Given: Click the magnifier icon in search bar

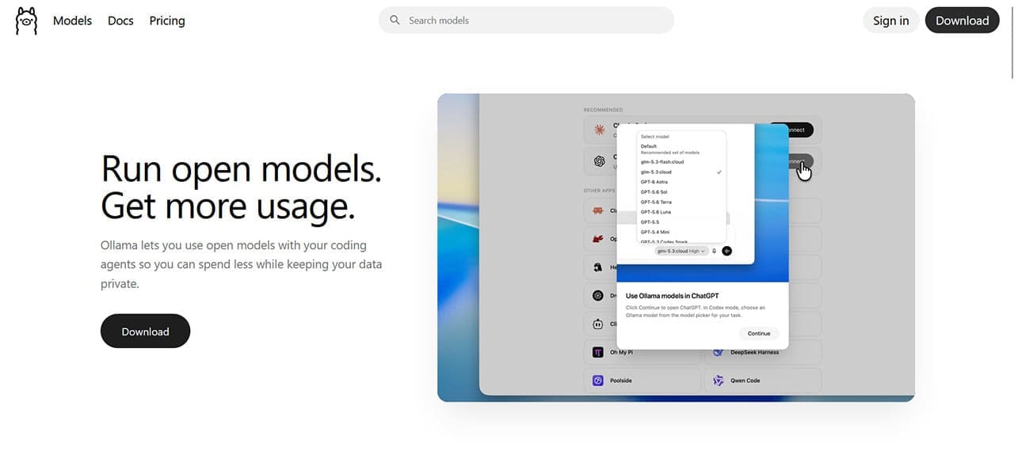Looking at the screenshot, I should 395,21.
